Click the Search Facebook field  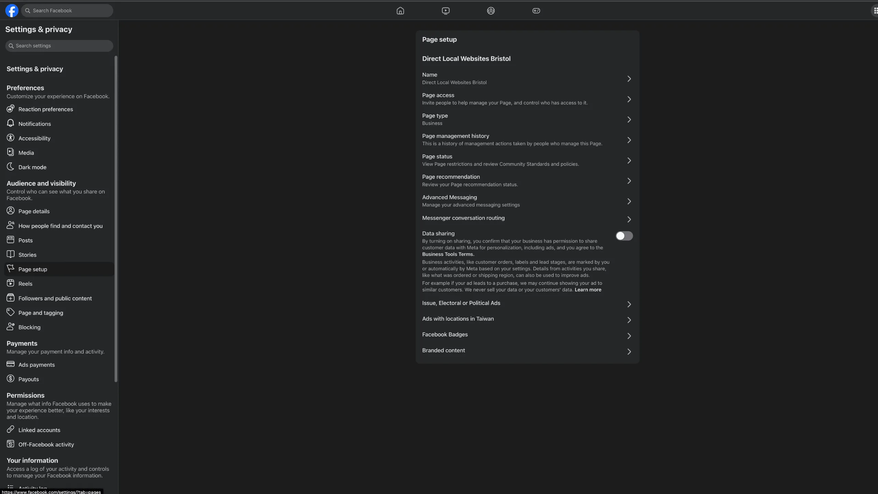click(x=67, y=11)
